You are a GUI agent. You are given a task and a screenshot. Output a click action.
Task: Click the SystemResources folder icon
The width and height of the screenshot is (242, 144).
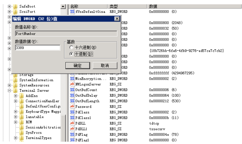pyautogui.click(x=15, y=85)
